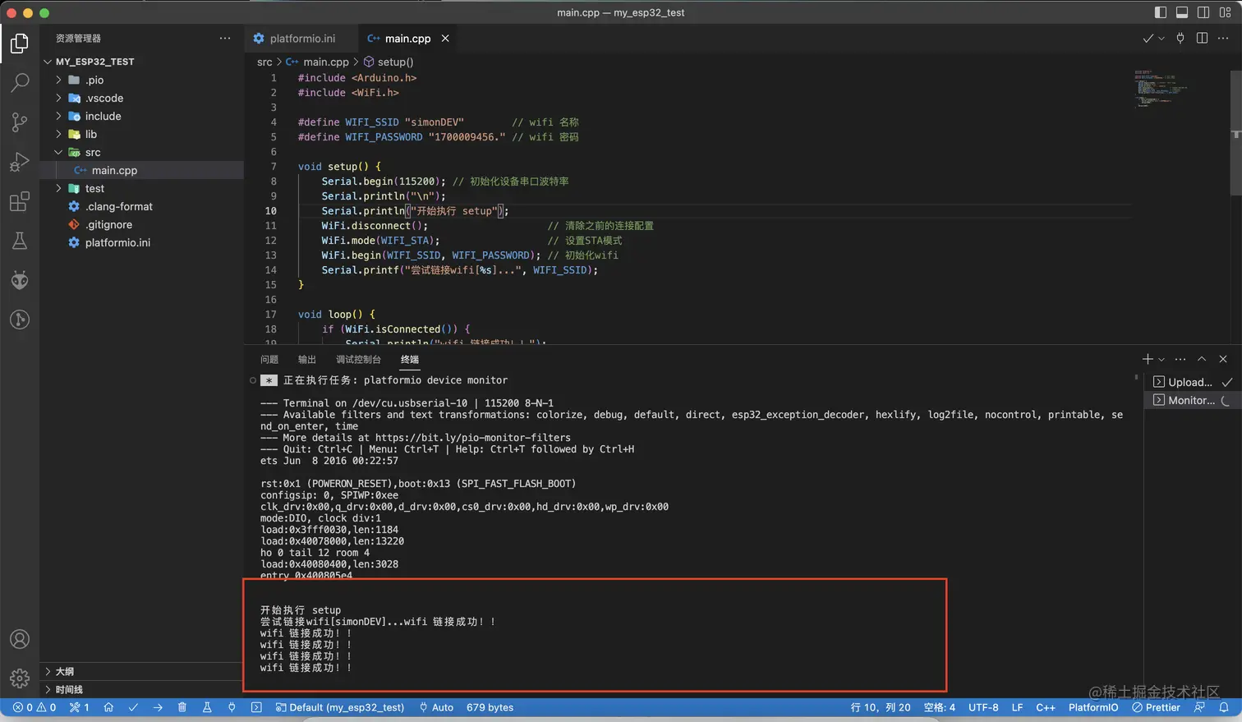
Task: Open the Extensions view
Action: click(x=20, y=201)
